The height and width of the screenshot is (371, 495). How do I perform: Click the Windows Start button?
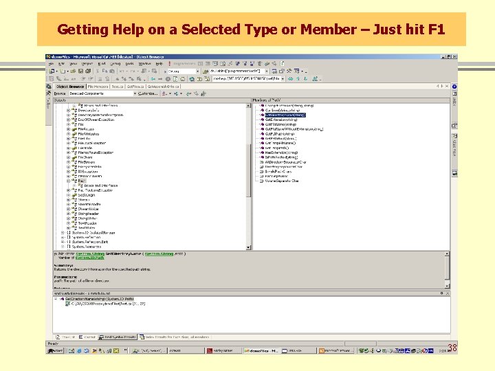[55, 350]
